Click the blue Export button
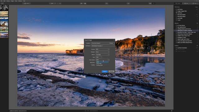The height and width of the screenshot is (112, 199). pos(105,71)
